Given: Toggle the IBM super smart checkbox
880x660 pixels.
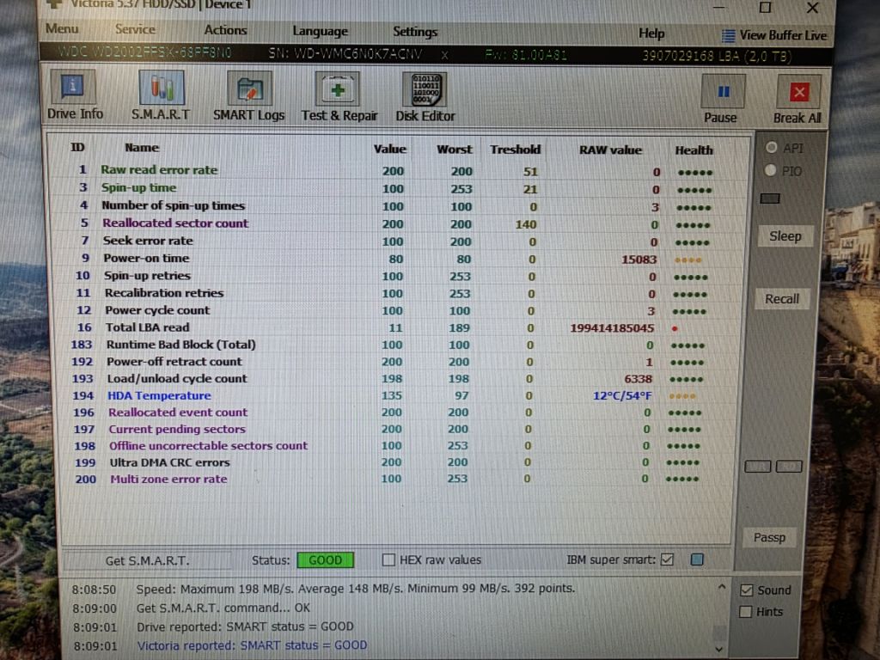Looking at the screenshot, I should 667,559.
